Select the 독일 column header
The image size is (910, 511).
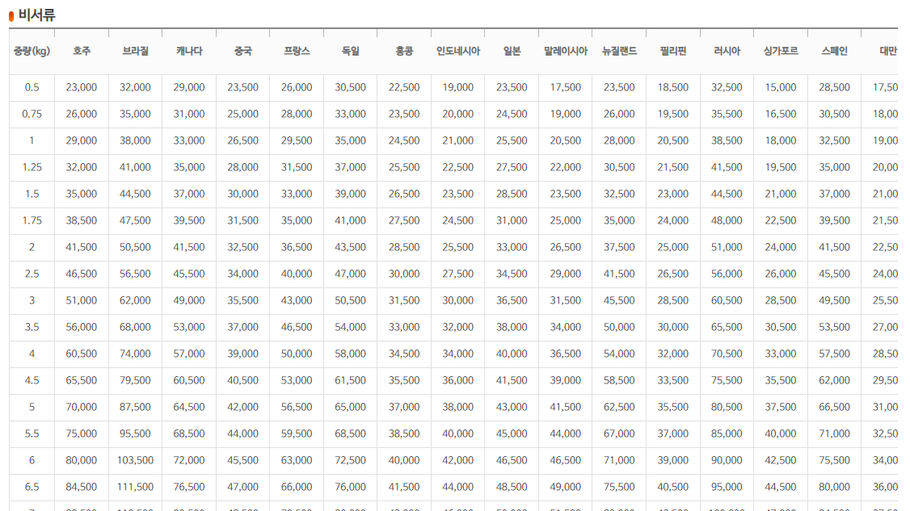click(x=348, y=48)
